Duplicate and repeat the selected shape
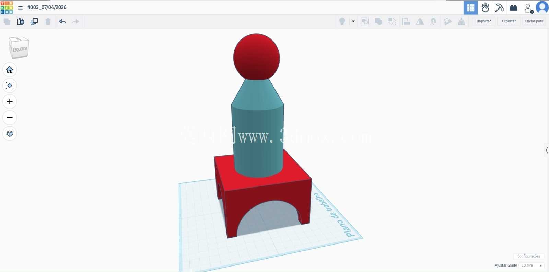This screenshot has height=272, width=549. click(x=34, y=21)
